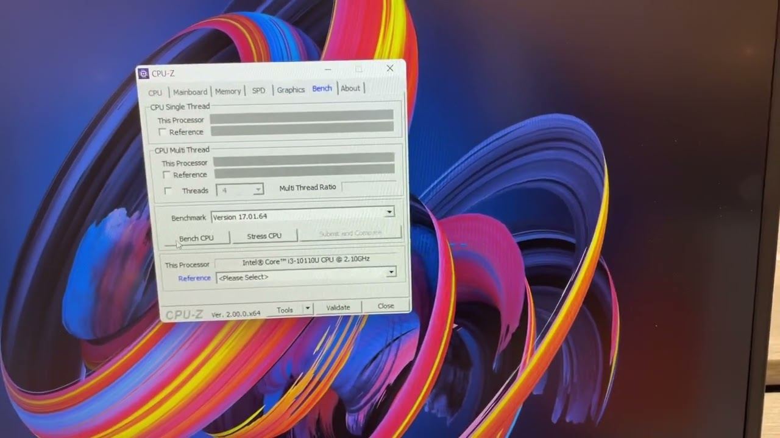Click the Multi Thread Ratio field
This screenshot has height=438, width=780.
point(367,187)
